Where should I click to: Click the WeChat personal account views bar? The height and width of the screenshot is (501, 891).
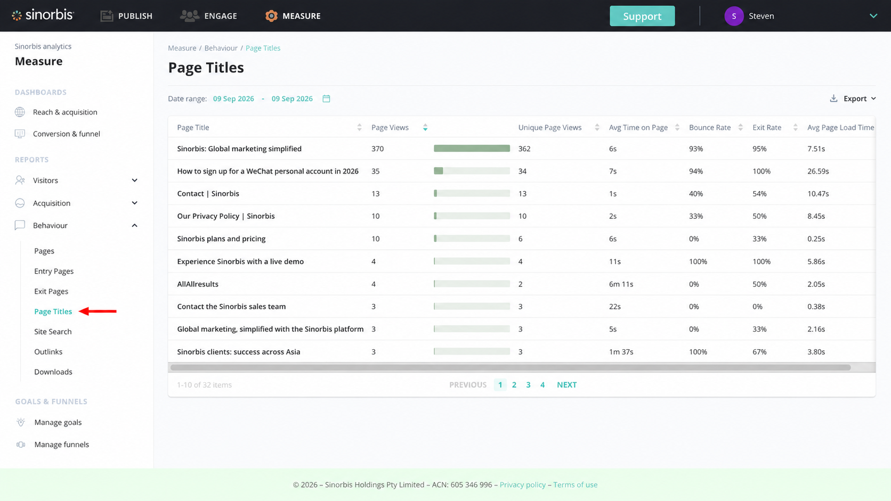[472, 171]
